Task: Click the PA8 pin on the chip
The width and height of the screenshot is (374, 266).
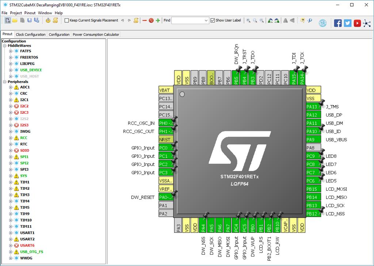Action: [x=313, y=148]
